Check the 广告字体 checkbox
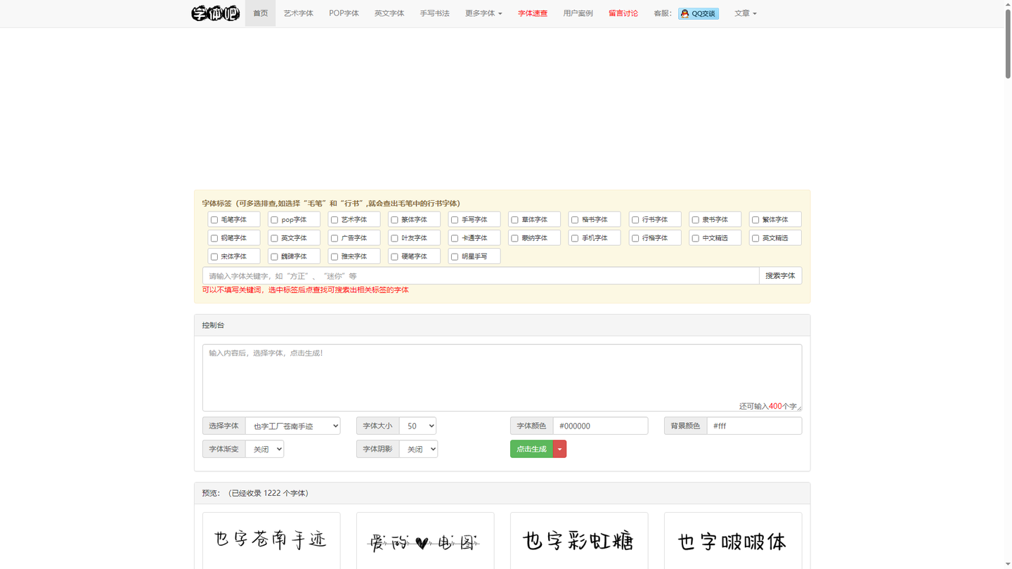 [335, 238]
